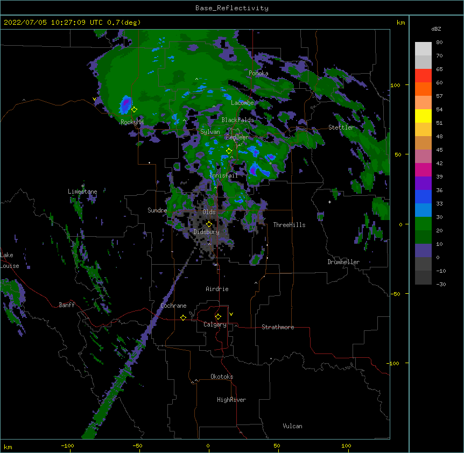
Task: Select the blue 33-36 dBZ legend swatch
Action: pos(423,196)
